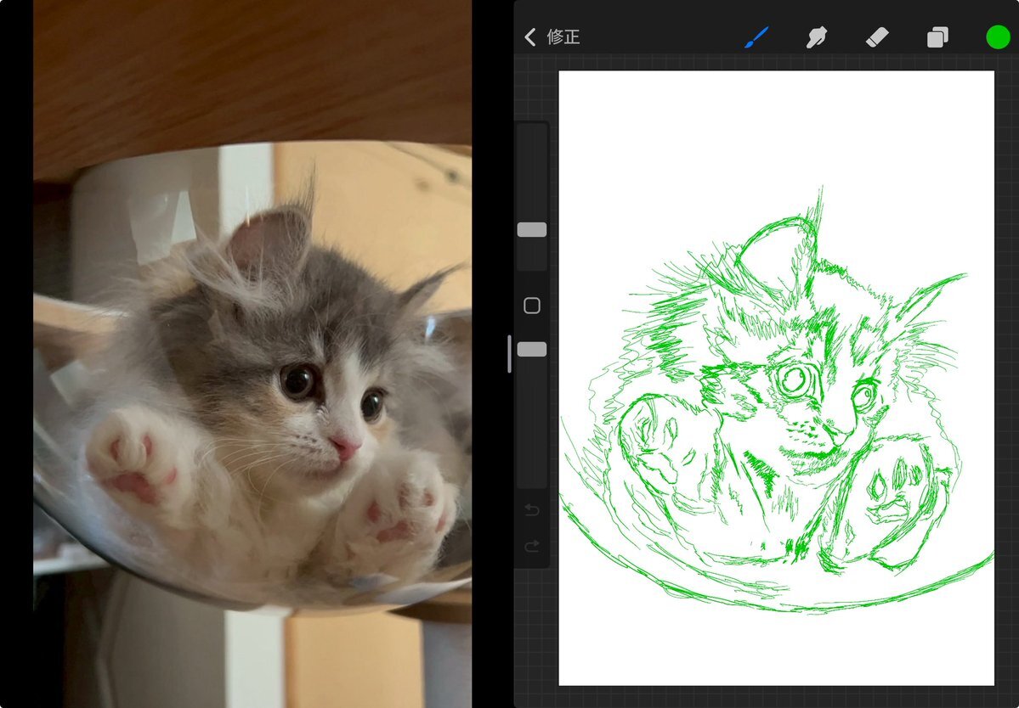
Task: Go back using the arrow beside 修正
Action: (530, 37)
